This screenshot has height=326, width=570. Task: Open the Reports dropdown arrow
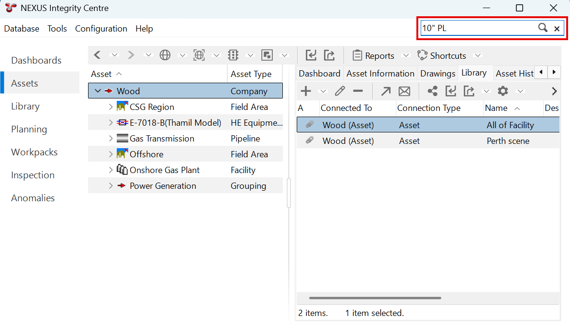pos(406,55)
